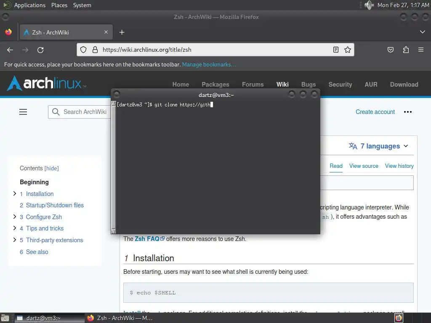Click the ArchWiki search magnifier icon

[x=56, y=112]
